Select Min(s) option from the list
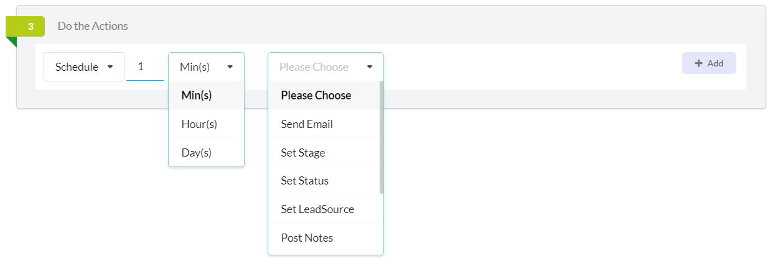Image resolution: width=773 pixels, height=264 pixels. coord(206,96)
